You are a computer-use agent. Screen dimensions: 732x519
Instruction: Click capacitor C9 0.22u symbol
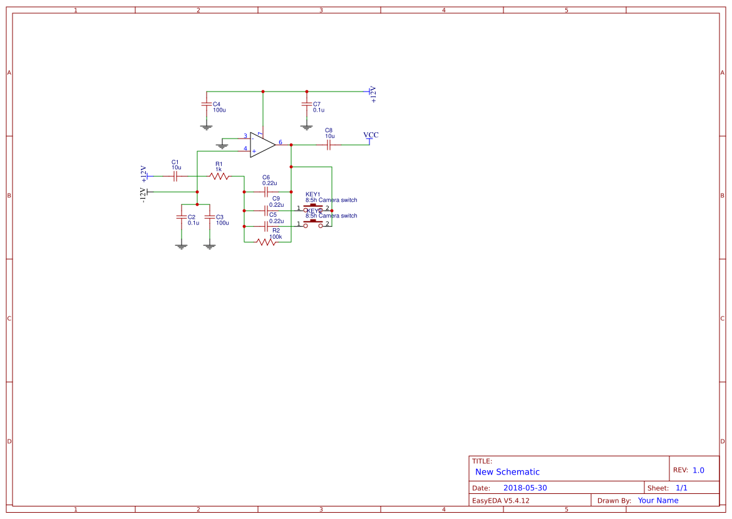coord(266,211)
